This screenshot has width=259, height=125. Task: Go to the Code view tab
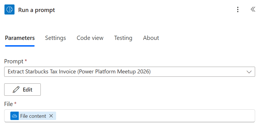[x=90, y=38]
